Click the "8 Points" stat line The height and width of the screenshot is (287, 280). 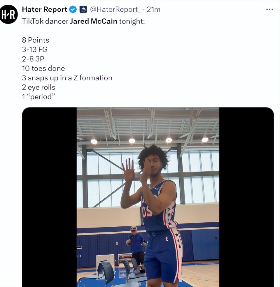click(36, 40)
